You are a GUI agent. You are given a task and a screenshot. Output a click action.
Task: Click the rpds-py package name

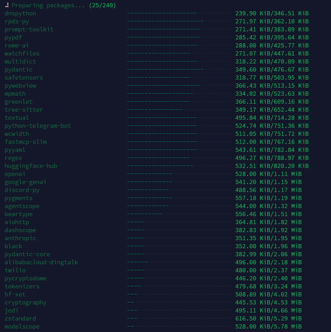click(17, 21)
